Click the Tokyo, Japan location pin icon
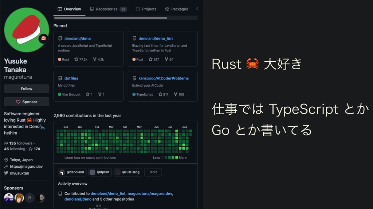Image resolution: width=373 pixels, height=209 pixels. pyautogui.click(x=6, y=160)
